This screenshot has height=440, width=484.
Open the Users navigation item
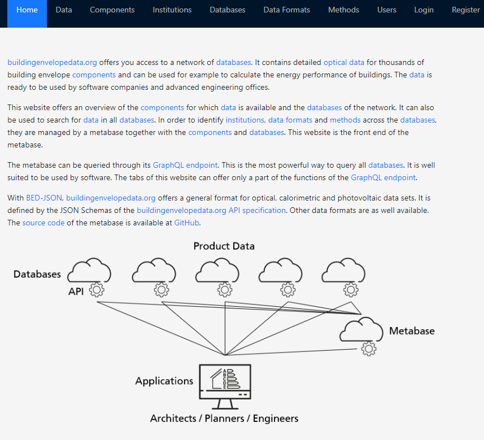click(x=387, y=10)
